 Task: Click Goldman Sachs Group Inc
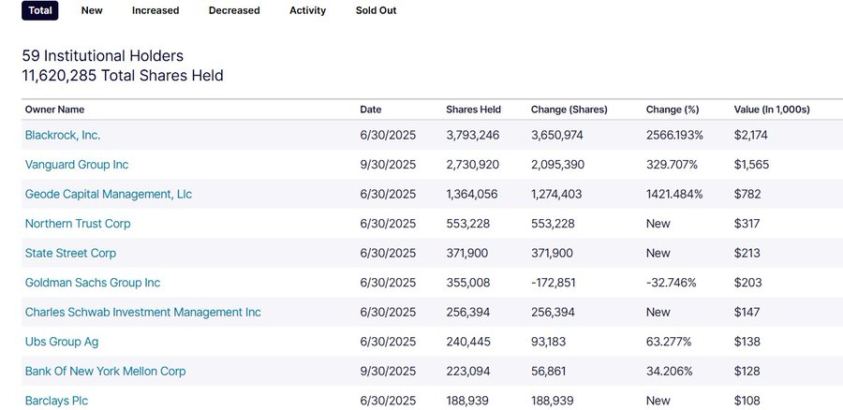point(93,283)
